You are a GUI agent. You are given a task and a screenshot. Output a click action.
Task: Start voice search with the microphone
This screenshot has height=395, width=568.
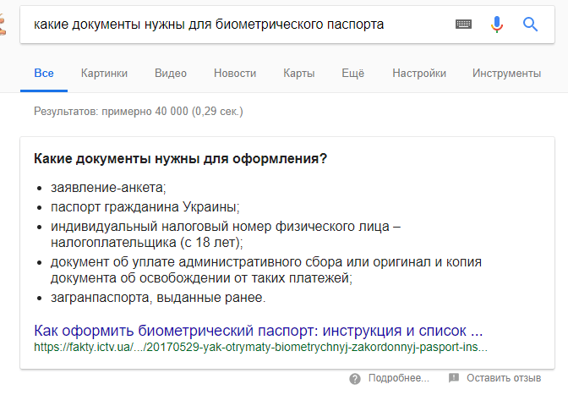[x=497, y=25]
